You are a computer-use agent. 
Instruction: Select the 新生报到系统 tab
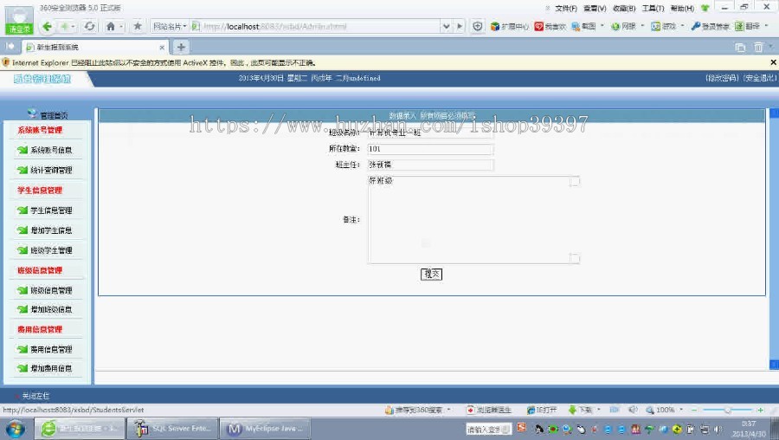coord(94,48)
